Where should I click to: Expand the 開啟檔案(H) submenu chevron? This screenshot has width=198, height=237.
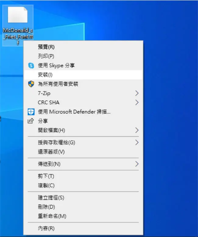click(x=137, y=130)
